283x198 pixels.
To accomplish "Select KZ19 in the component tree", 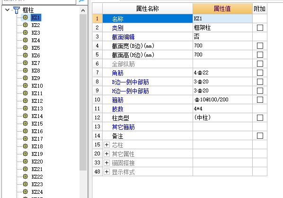I will (x=37, y=154).
